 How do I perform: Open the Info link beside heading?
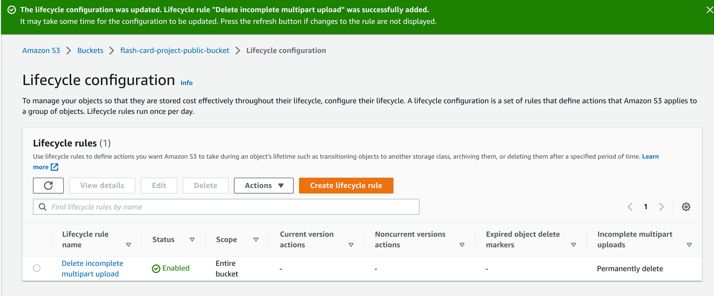pyautogui.click(x=187, y=83)
